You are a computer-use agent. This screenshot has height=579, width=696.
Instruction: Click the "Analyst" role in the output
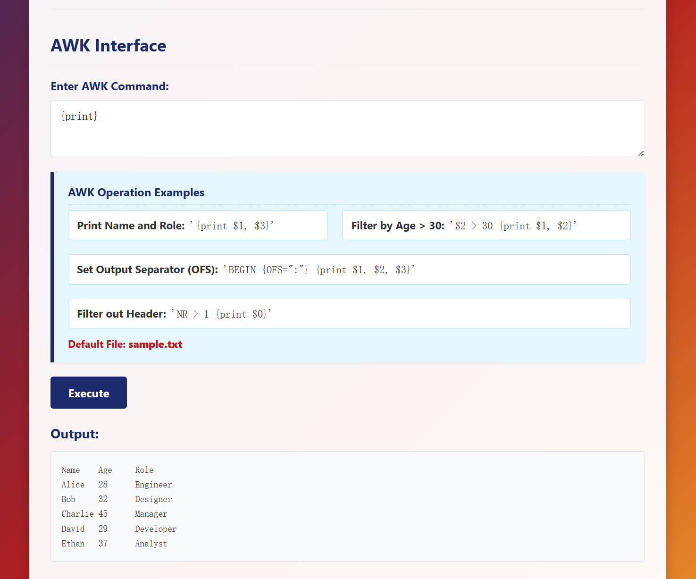[151, 544]
